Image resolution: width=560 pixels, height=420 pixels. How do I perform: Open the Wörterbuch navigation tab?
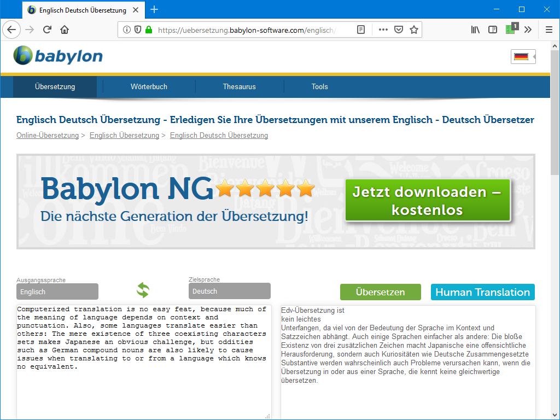149,86
